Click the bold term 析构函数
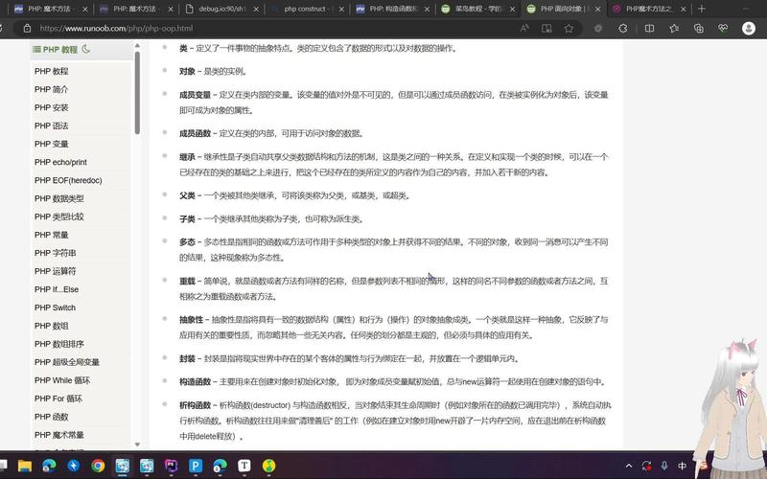This screenshot has width=767, height=479. tap(195, 405)
